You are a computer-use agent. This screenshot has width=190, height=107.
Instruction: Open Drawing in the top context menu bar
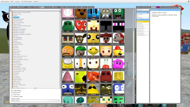pyautogui.click(x=17, y=1)
